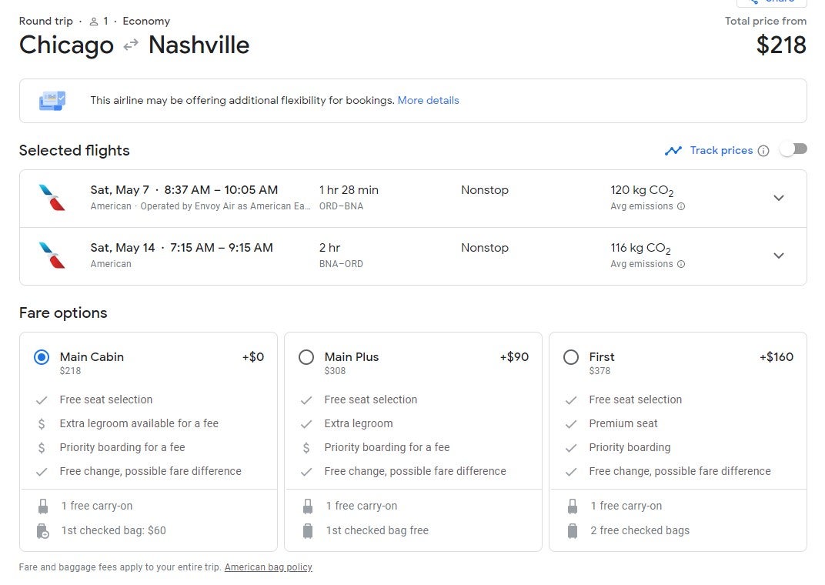The width and height of the screenshot is (825, 585).
Task: Enable the Track prices toggle
Action: tap(793, 149)
